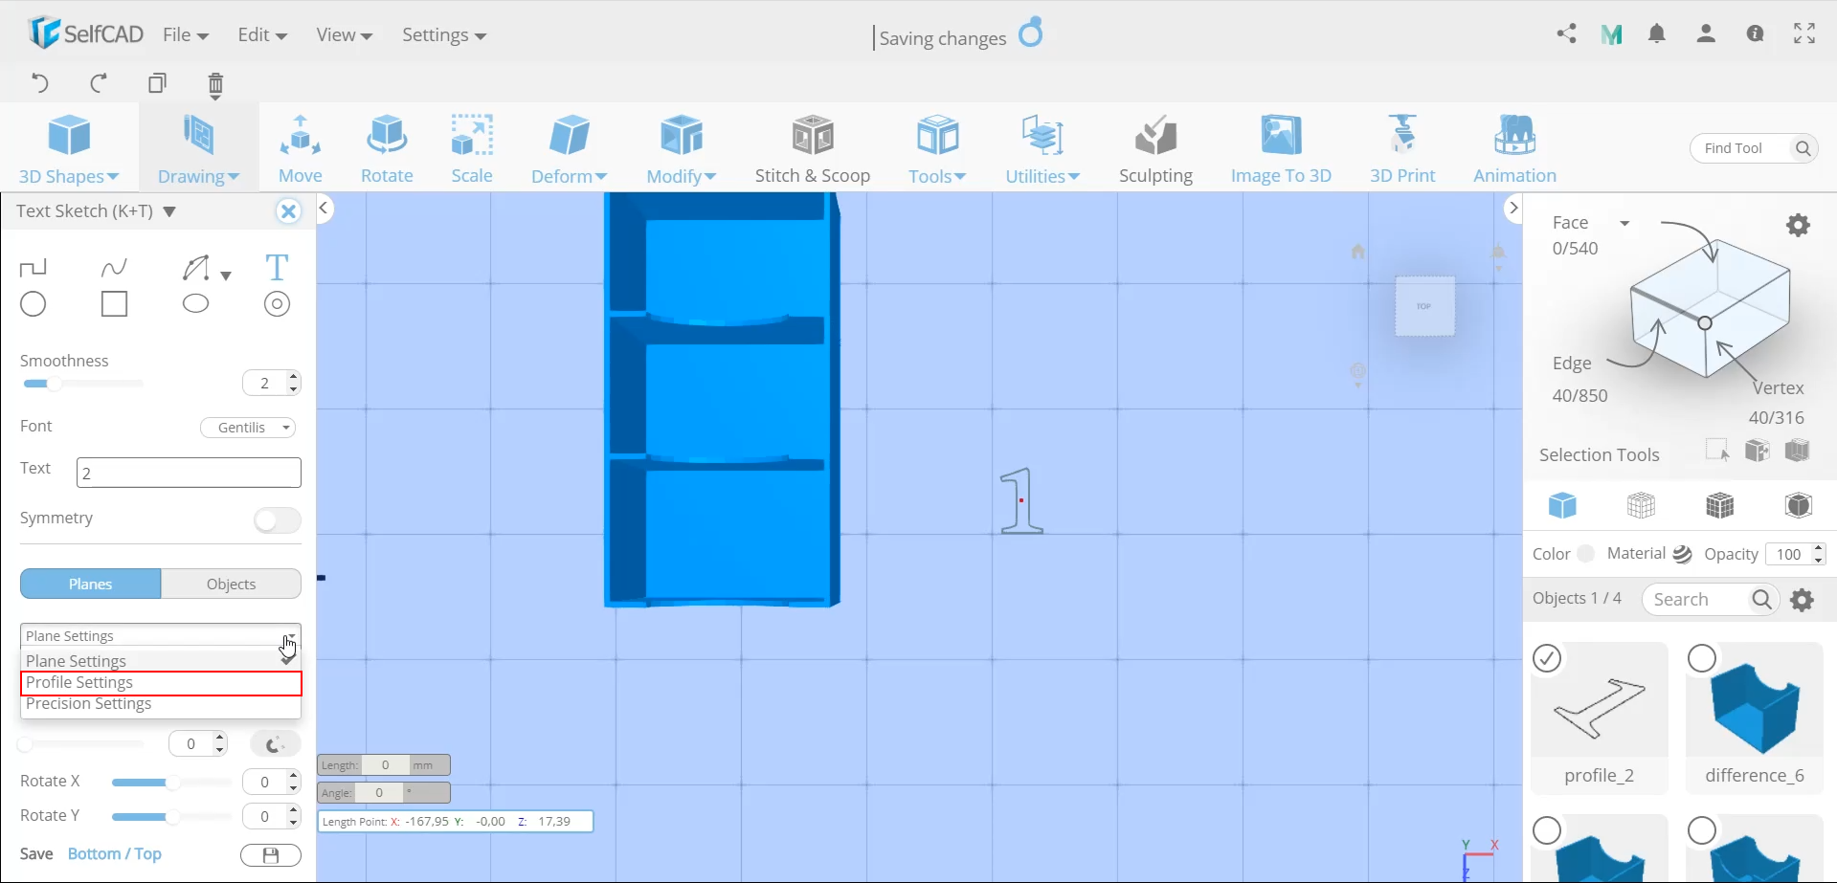Click the Find Tool search box
Image resolution: width=1837 pixels, height=883 pixels.
tap(1754, 148)
